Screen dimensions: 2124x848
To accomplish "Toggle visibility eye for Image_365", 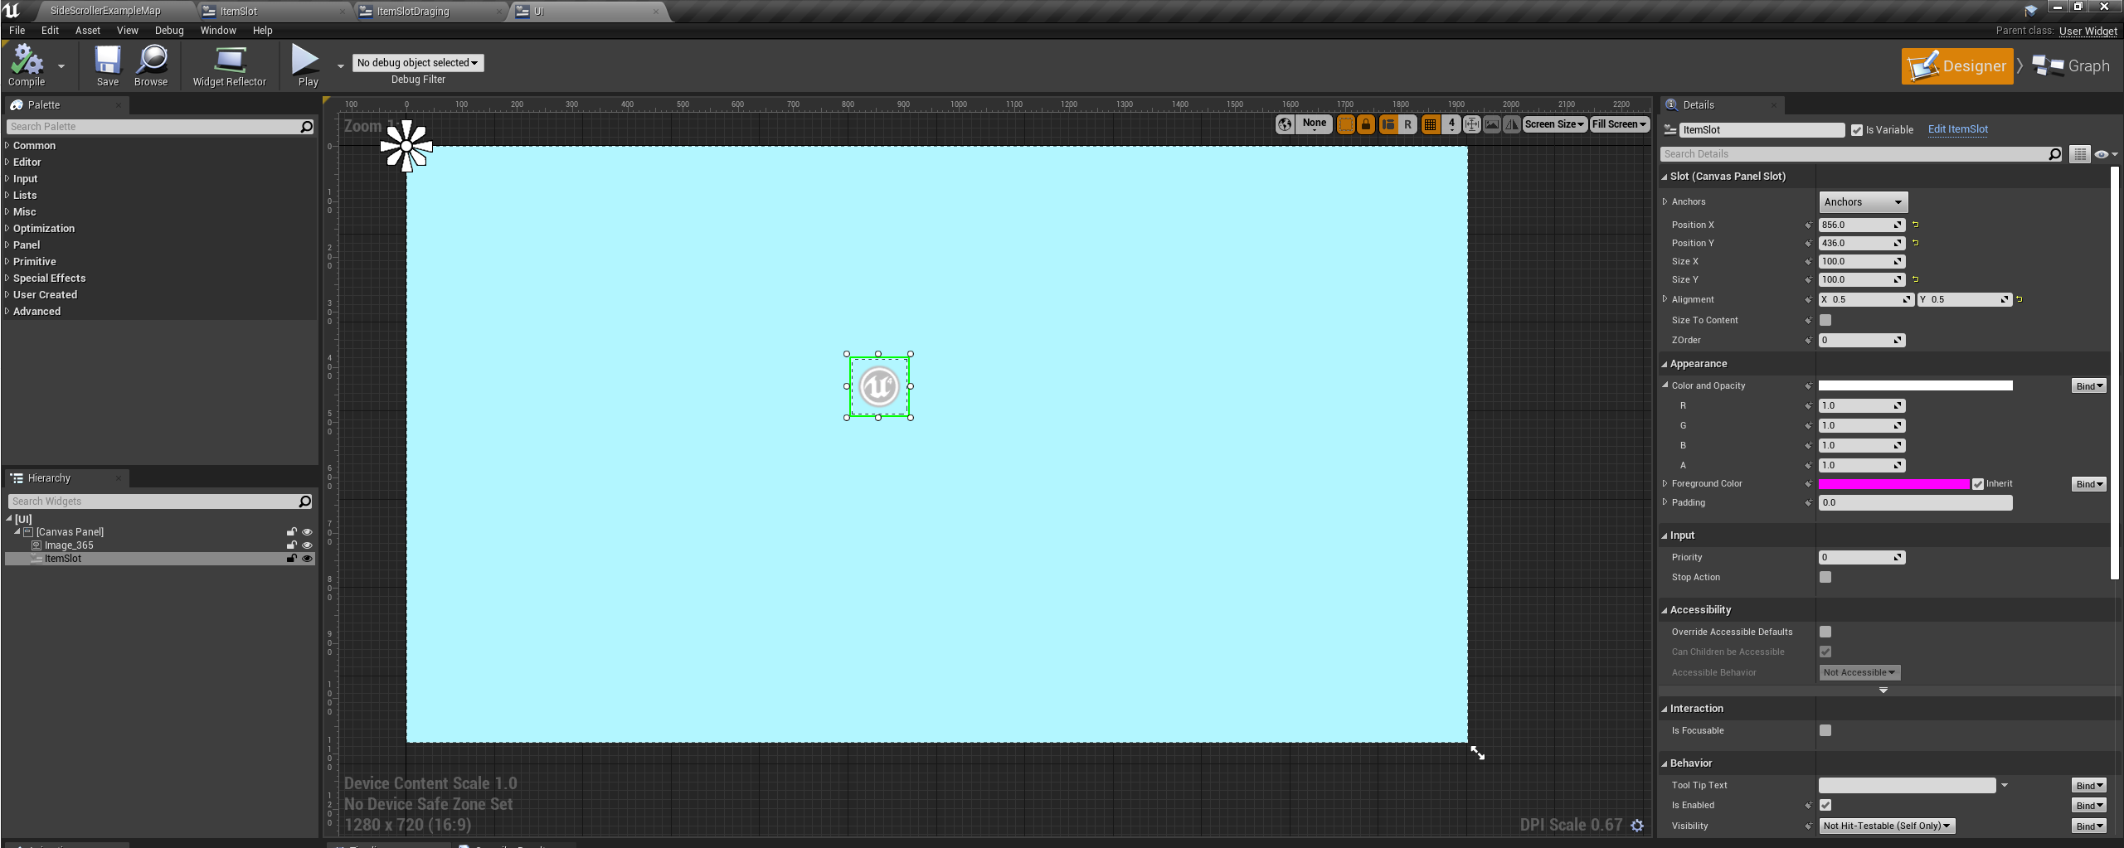I will click(307, 545).
